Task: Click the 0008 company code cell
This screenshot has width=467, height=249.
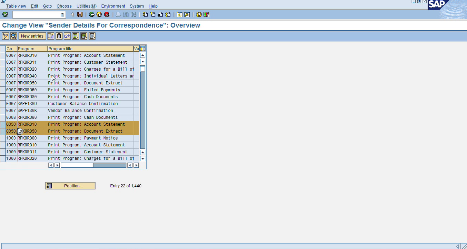Action: pos(11,117)
